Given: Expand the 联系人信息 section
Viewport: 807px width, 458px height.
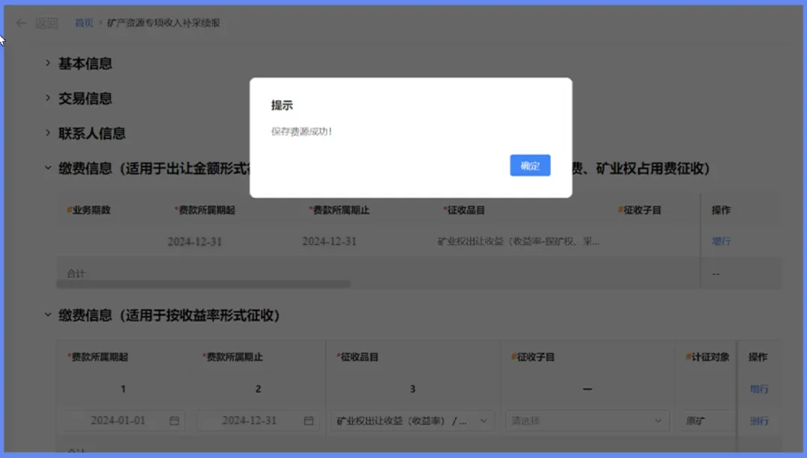Looking at the screenshot, I should (x=49, y=134).
